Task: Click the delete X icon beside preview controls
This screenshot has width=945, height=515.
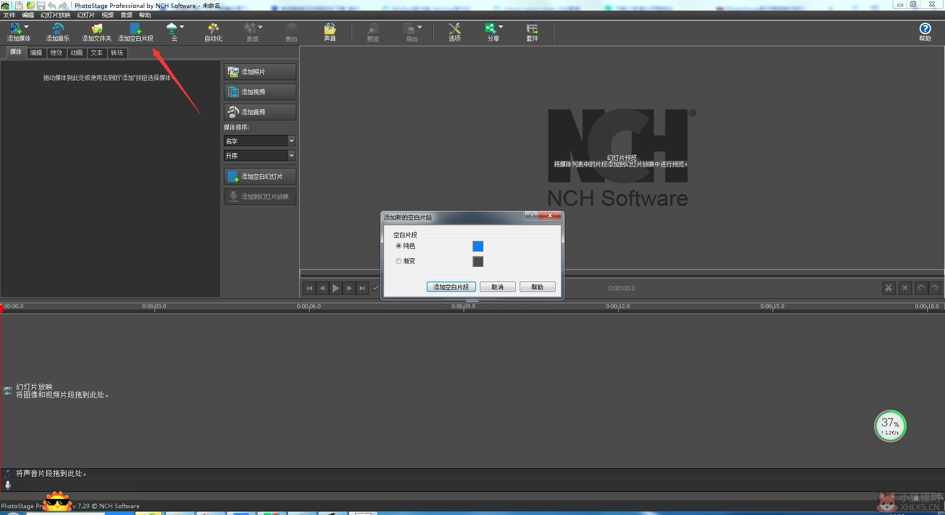Action: point(905,288)
